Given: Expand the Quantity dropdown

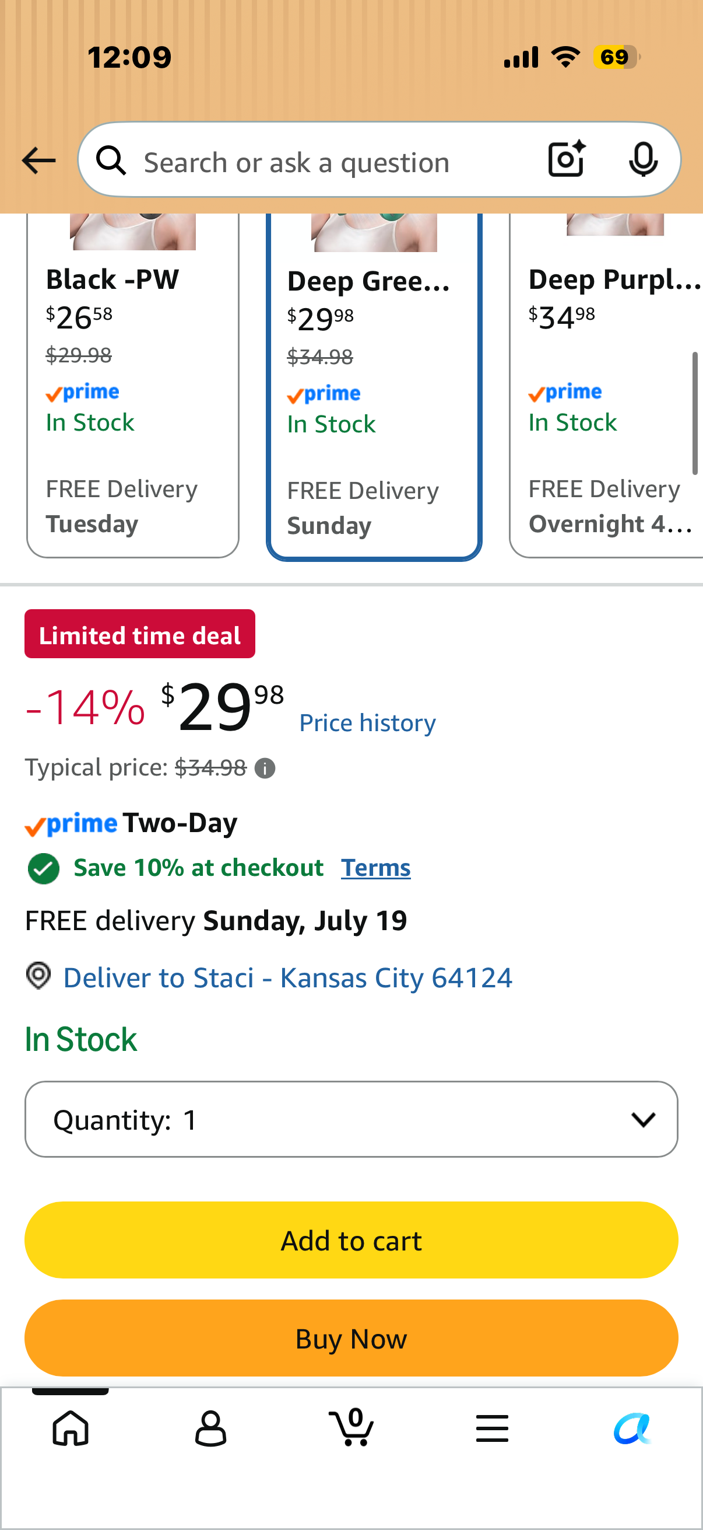Looking at the screenshot, I should pyautogui.click(x=351, y=1119).
